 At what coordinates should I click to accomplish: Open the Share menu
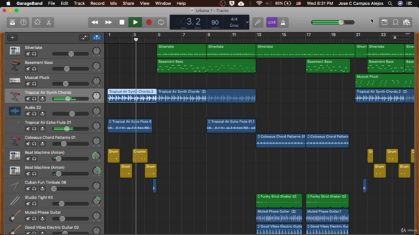pyautogui.click(x=128, y=3)
